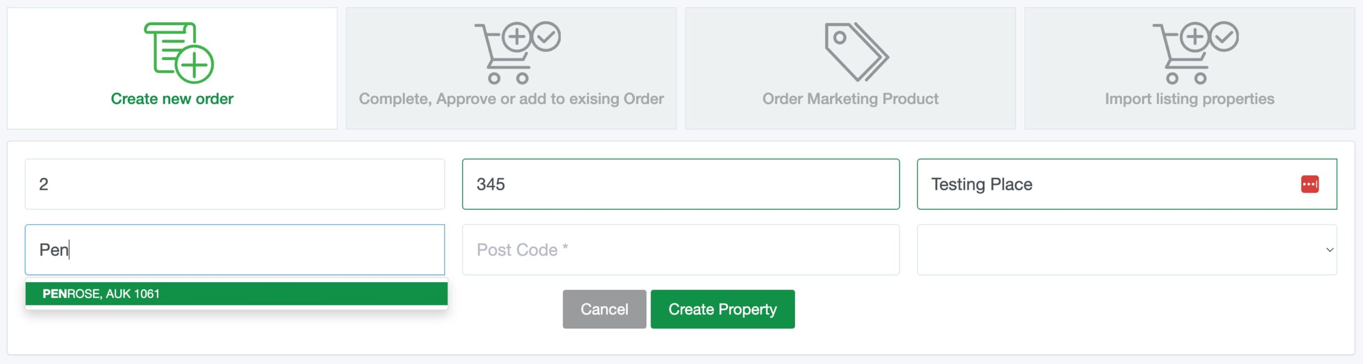Screen dimensions: 1363x364
Task: Click the cart icon above Import listing
Action: [x=1195, y=53]
